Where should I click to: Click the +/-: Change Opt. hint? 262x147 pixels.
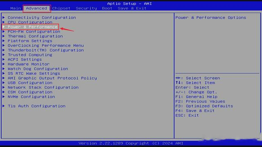(x=196, y=92)
